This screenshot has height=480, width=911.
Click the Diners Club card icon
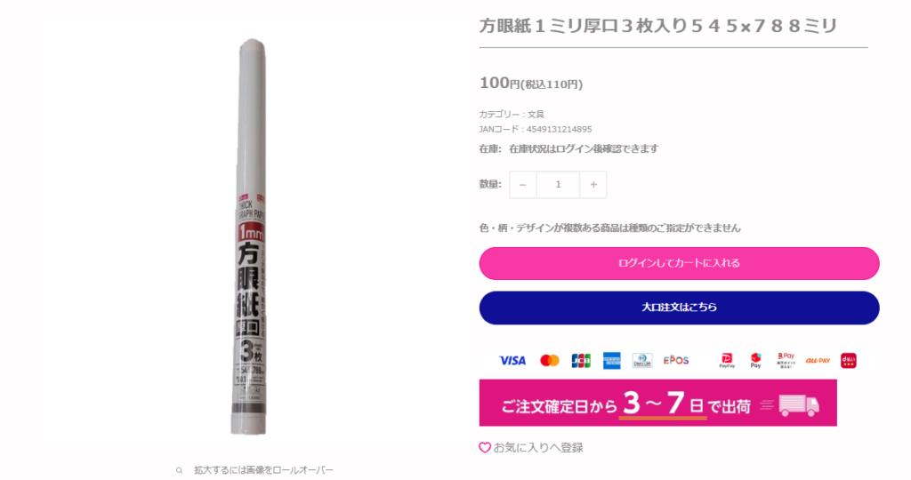tap(642, 360)
